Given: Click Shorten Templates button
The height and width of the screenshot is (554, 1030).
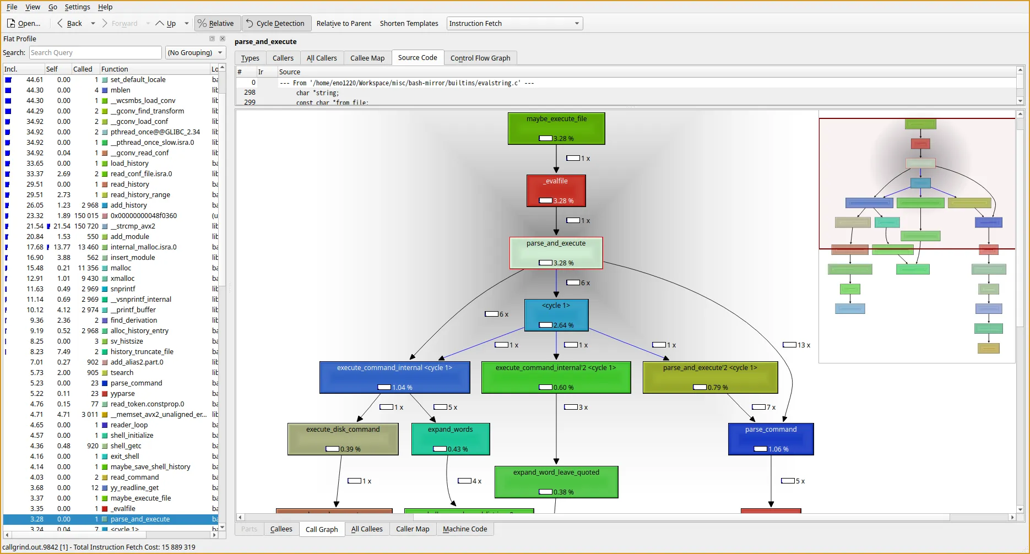Looking at the screenshot, I should point(409,24).
